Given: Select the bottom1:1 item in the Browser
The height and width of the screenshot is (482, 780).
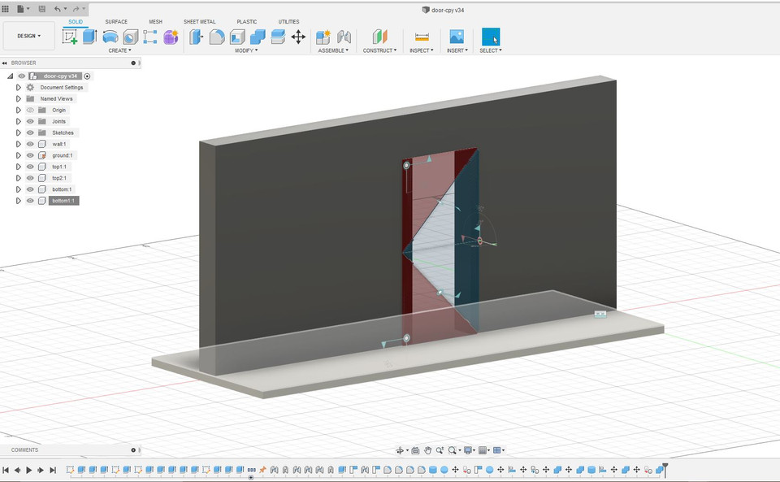Looking at the screenshot, I should click(63, 201).
